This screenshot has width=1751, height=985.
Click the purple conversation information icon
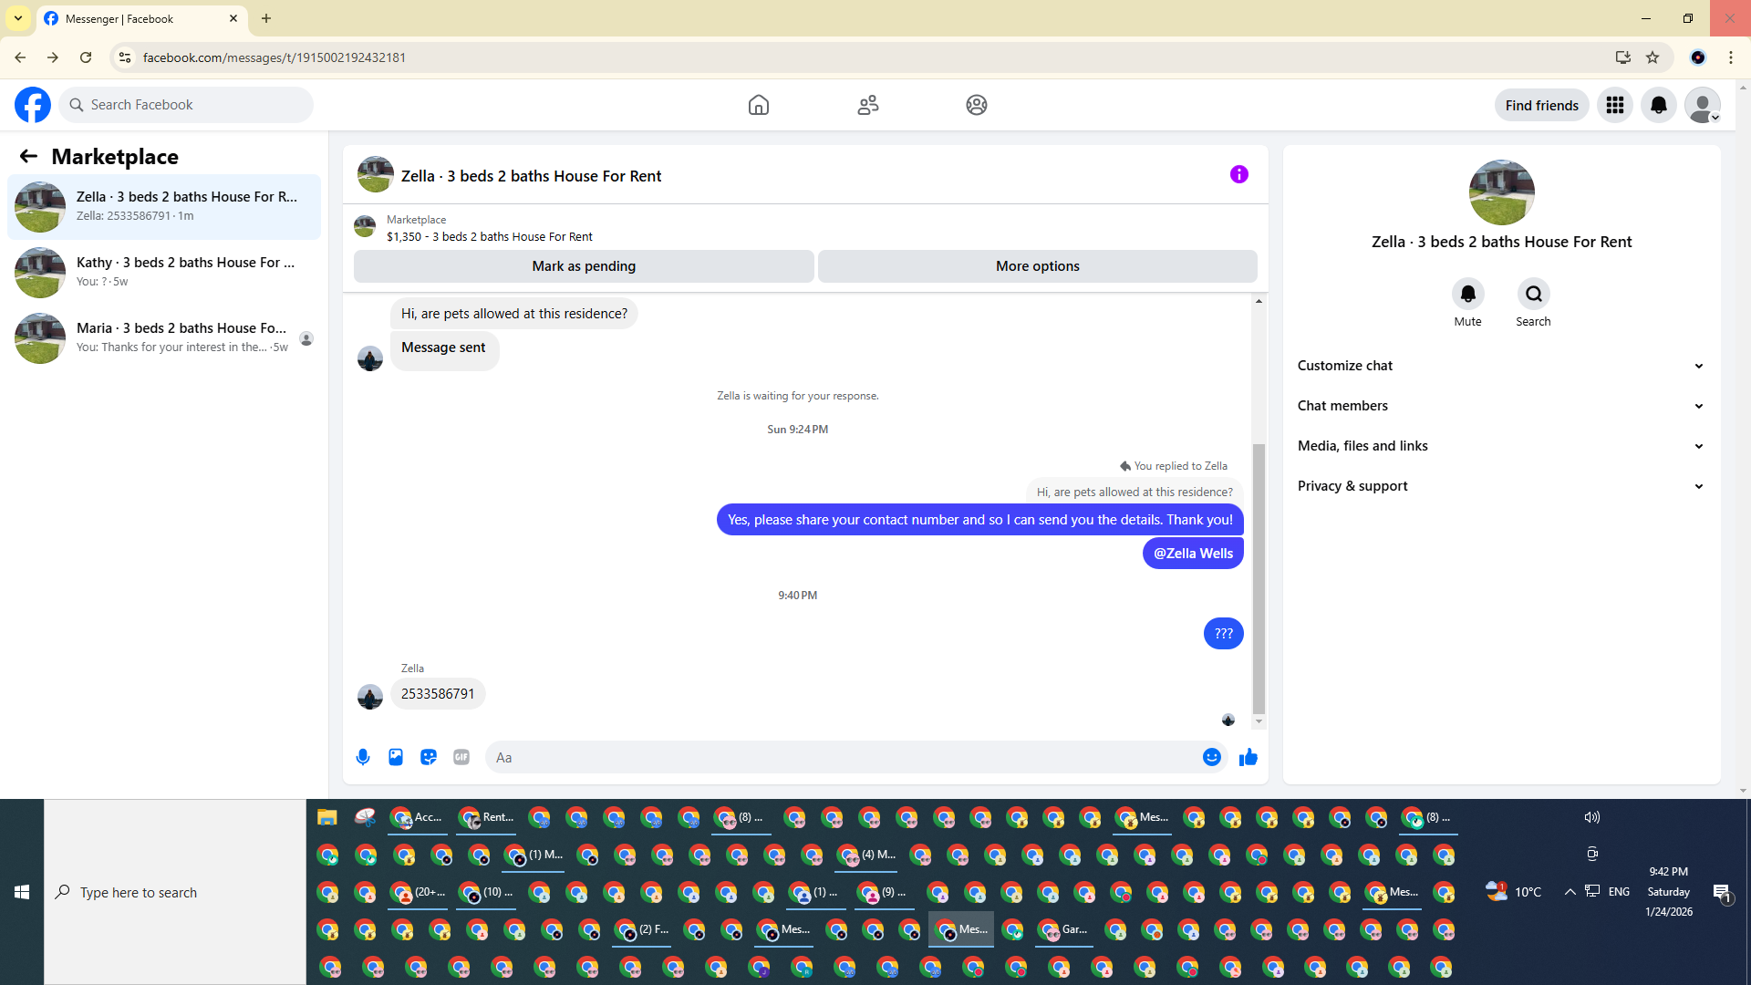tap(1238, 174)
